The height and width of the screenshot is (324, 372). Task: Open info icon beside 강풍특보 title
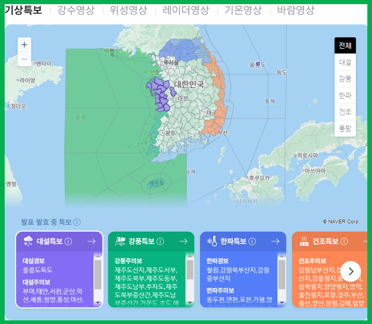click(161, 241)
